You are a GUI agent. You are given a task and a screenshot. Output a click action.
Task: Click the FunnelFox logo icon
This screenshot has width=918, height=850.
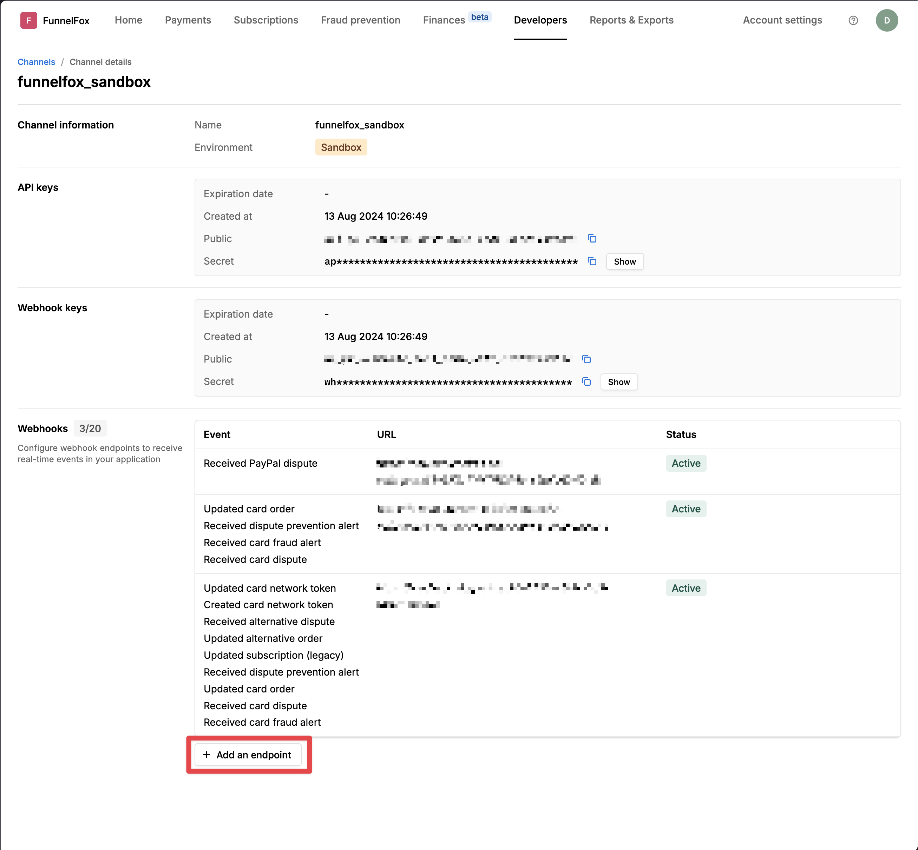pyautogui.click(x=28, y=20)
